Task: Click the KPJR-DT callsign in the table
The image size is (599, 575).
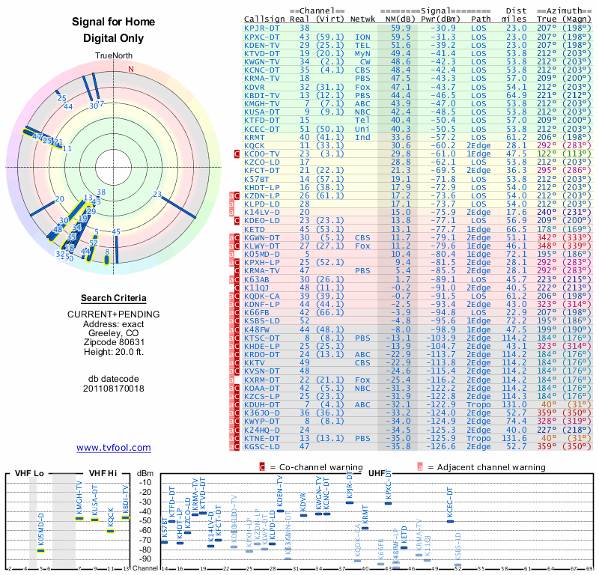Action: click(262, 28)
